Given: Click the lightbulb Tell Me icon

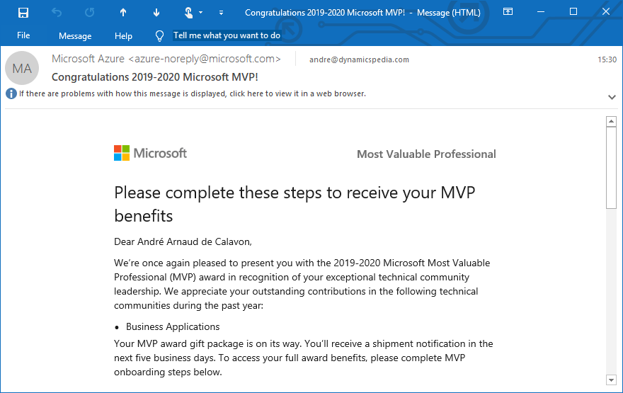Looking at the screenshot, I should (159, 36).
